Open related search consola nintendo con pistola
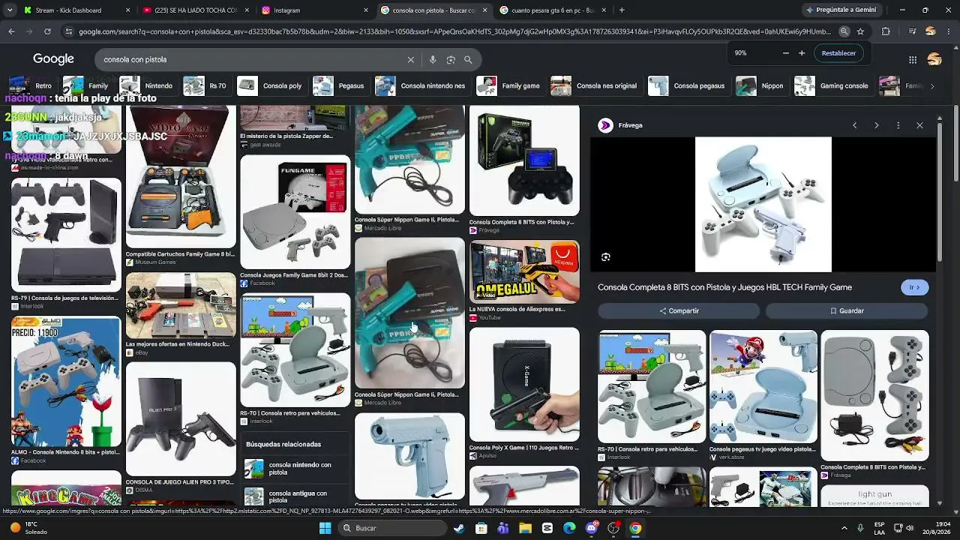This screenshot has height=540, width=960. tap(295, 469)
